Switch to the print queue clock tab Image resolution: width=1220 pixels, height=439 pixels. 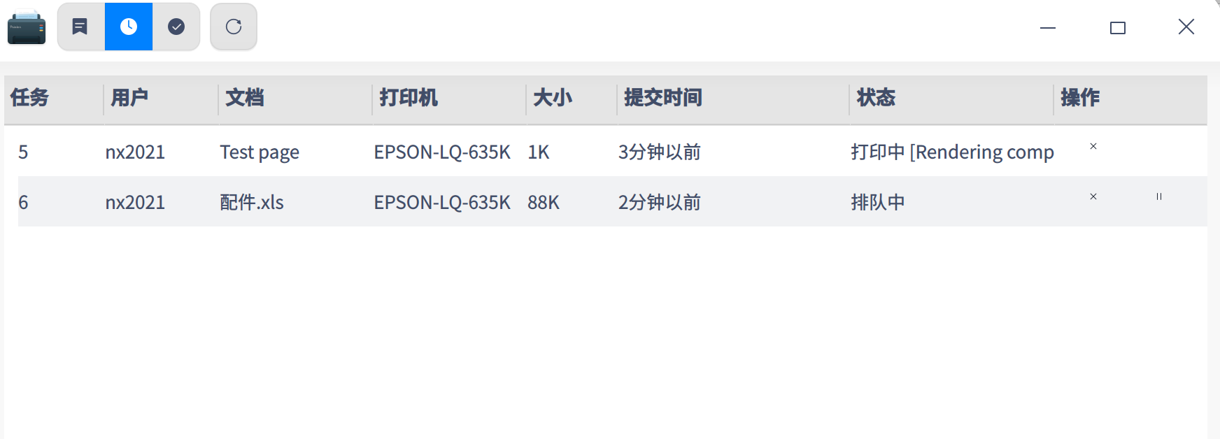[129, 27]
